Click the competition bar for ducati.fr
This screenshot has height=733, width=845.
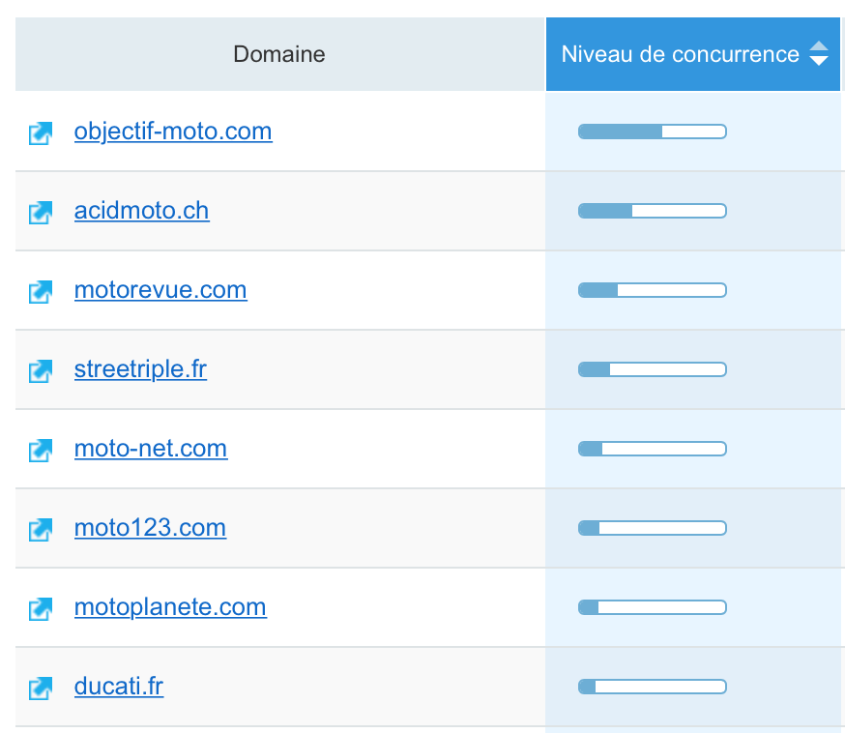[652, 687]
